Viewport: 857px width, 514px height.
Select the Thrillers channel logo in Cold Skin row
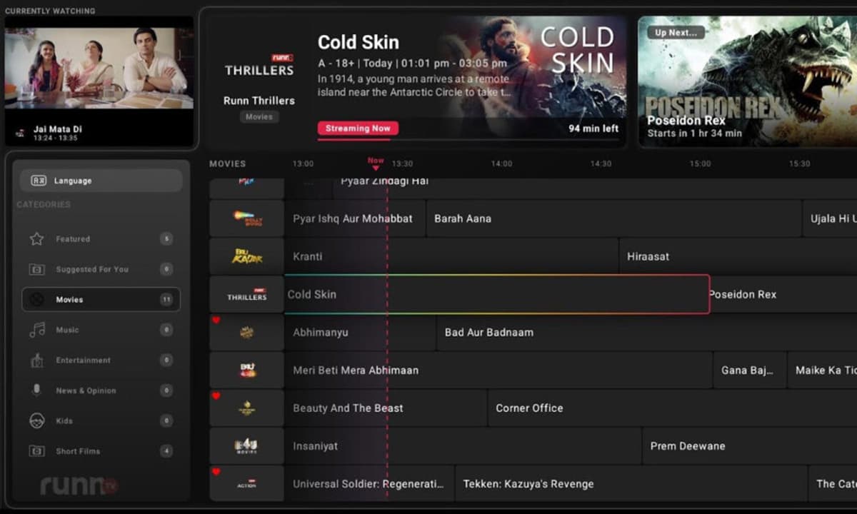[247, 294]
